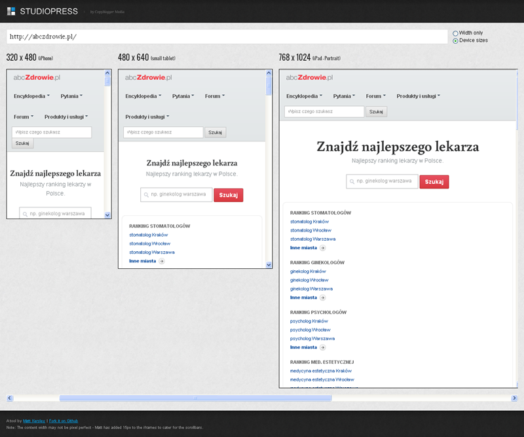Open stomatolog Kraków link in iPad preview
The image size is (524, 437).
click(x=309, y=222)
